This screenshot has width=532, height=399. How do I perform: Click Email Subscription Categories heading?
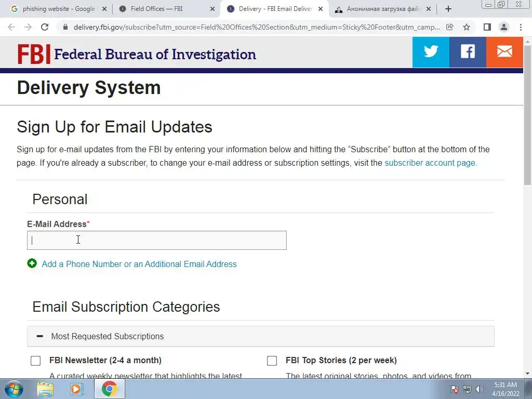coord(126,307)
